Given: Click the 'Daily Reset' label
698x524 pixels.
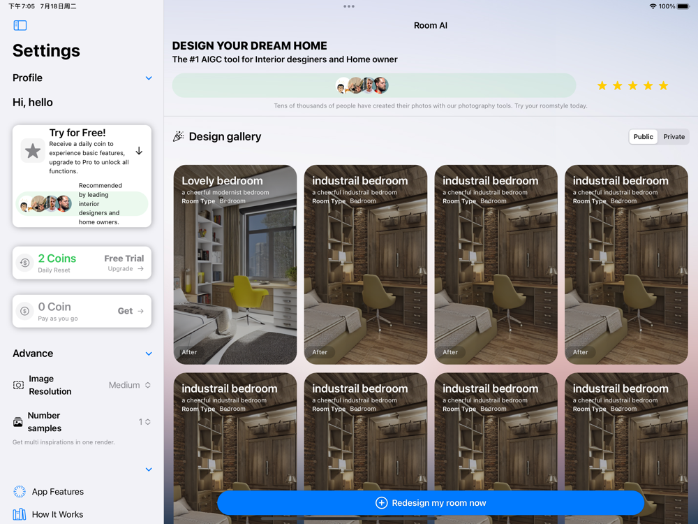Looking at the screenshot, I should (54, 270).
